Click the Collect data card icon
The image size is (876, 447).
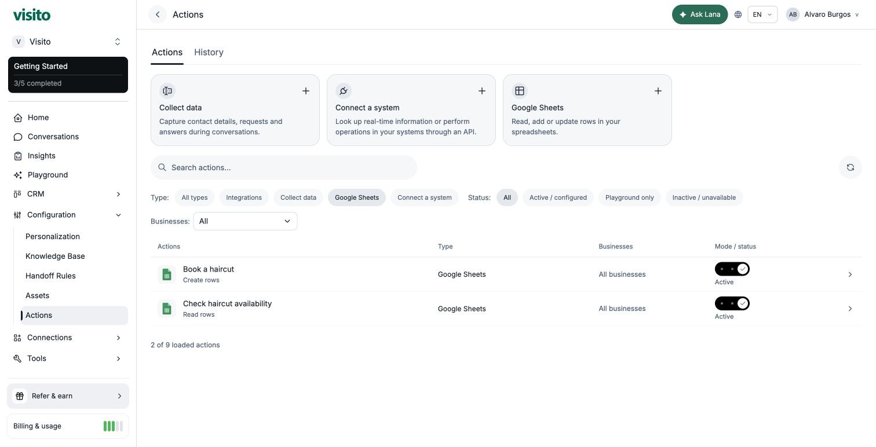click(x=167, y=91)
